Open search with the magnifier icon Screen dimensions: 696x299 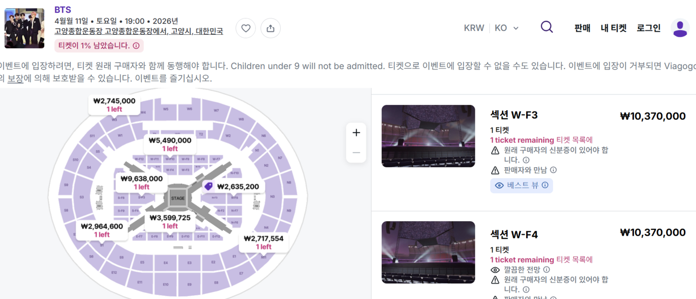[x=546, y=27]
